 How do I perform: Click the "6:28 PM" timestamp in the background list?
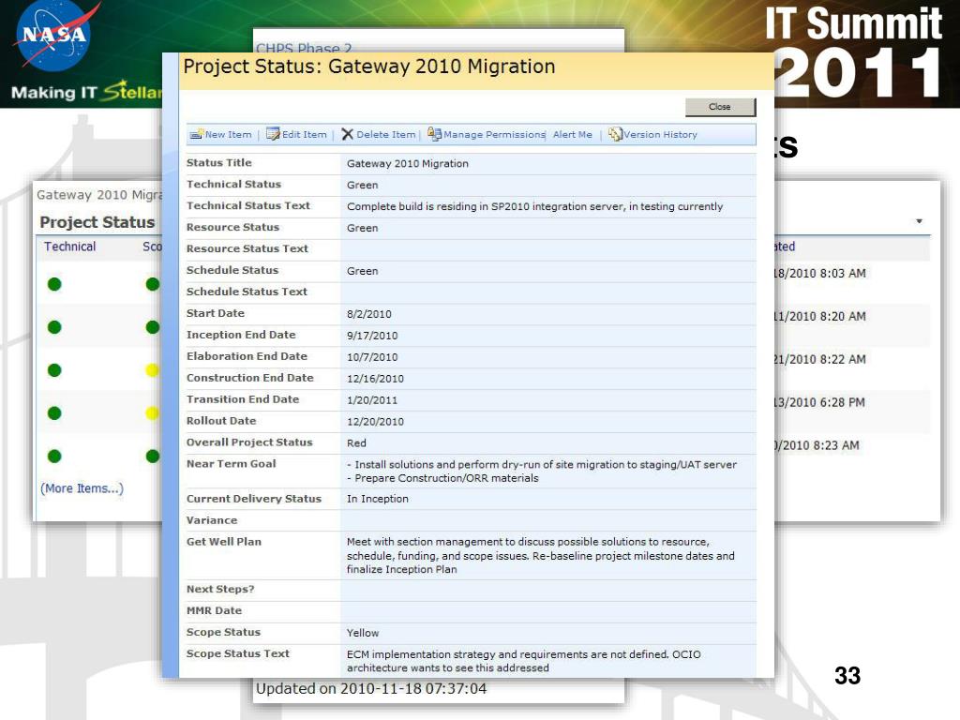[x=843, y=402]
